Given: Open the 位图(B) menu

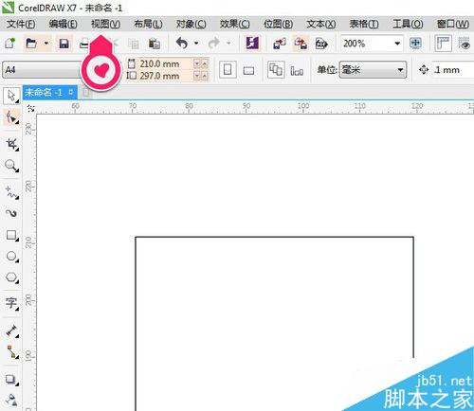Looking at the screenshot, I should (x=278, y=24).
